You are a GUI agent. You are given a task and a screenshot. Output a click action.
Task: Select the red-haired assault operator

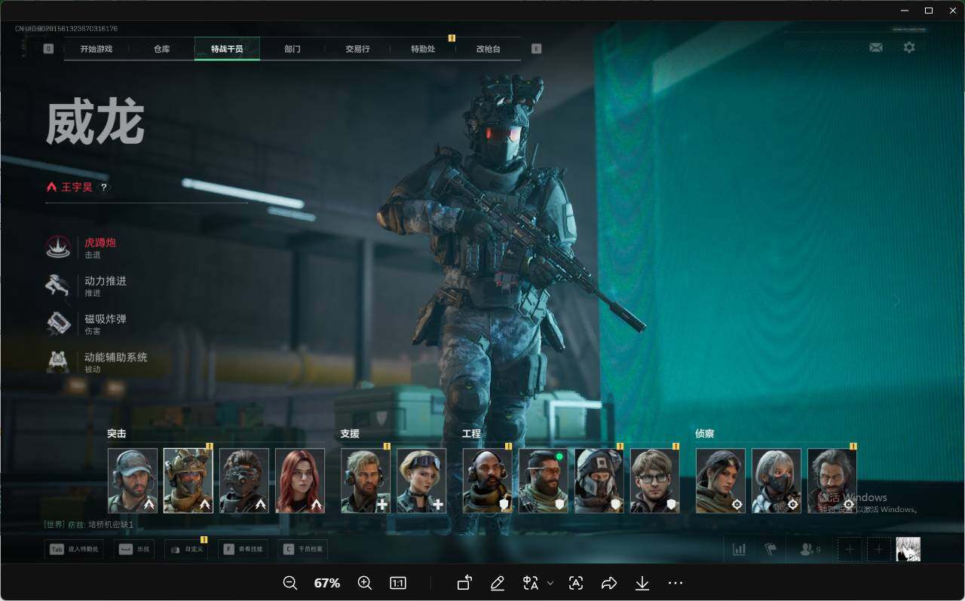300,480
